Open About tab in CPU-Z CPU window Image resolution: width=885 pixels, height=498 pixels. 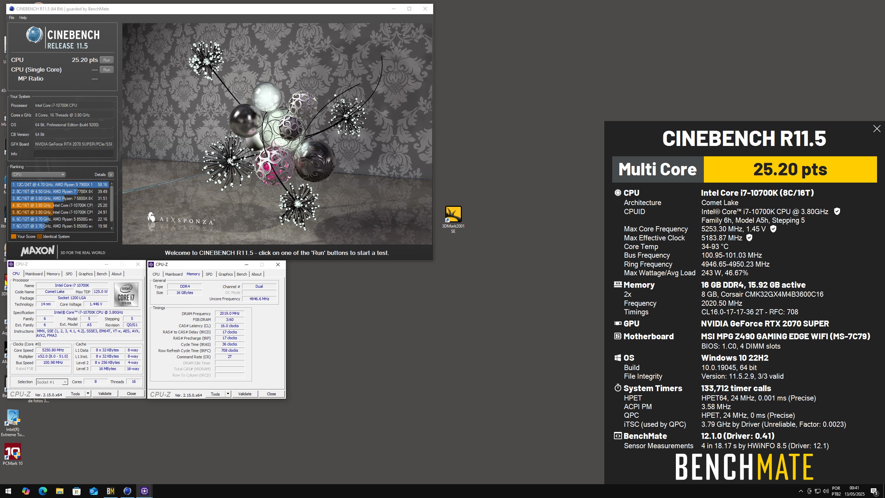tap(117, 274)
